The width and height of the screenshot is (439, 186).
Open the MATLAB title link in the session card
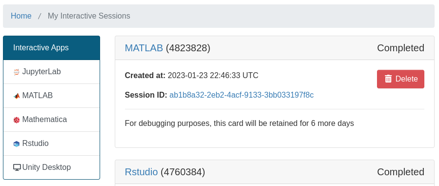point(144,48)
